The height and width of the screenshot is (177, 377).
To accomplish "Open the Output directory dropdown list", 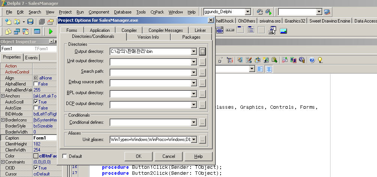I will click(x=194, y=51).
